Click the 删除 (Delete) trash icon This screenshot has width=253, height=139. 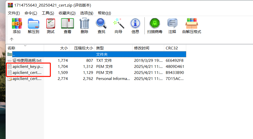pos(85,24)
